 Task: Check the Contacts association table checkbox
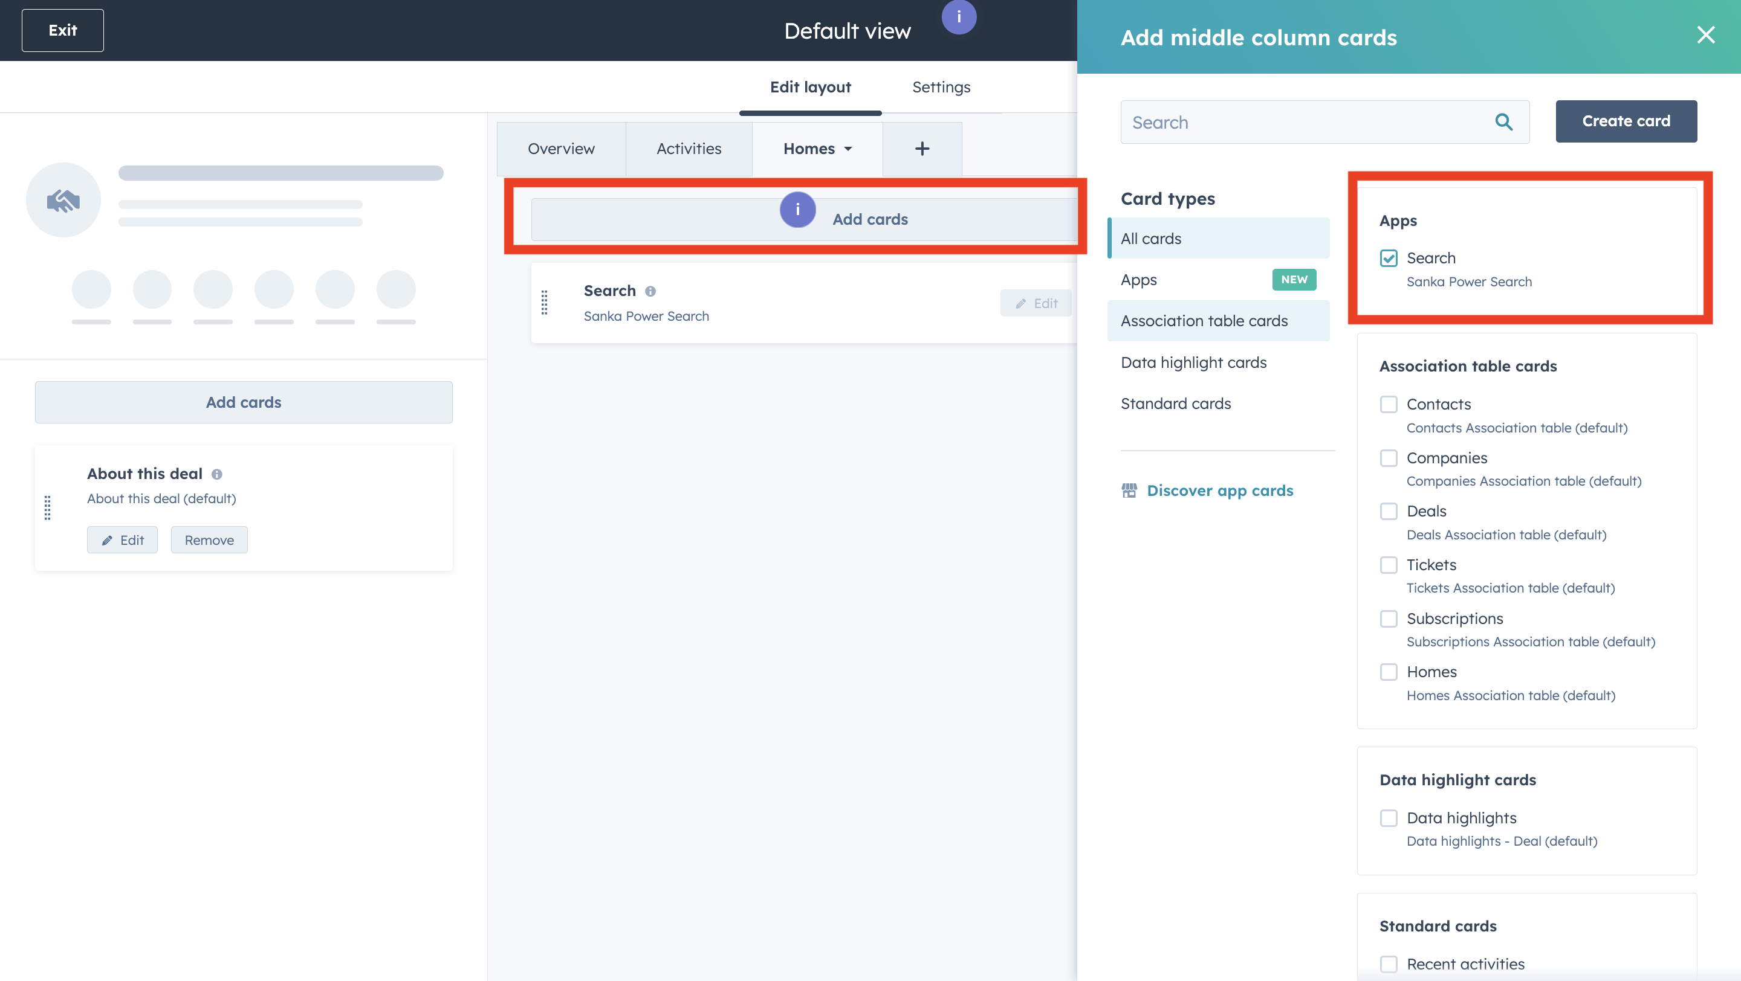1388,404
